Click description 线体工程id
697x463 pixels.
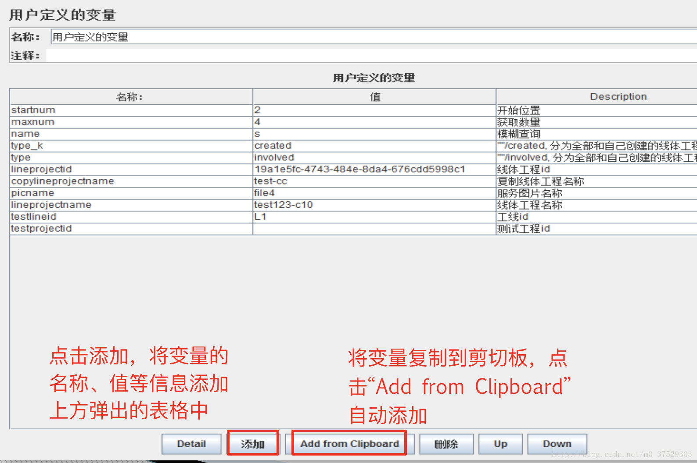tap(596, 169)
